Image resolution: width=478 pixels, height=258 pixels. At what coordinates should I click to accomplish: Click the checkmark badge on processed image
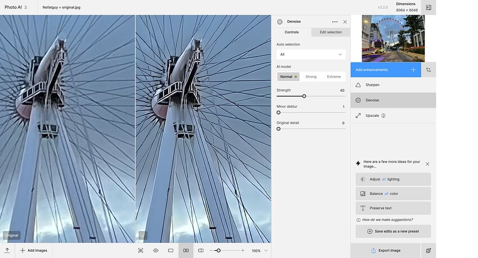tap(143, 235)
